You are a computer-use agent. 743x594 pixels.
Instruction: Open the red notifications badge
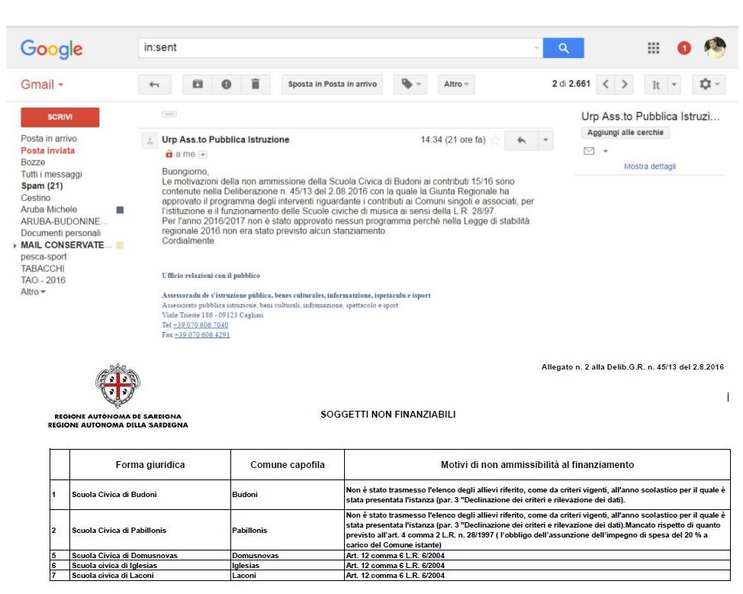tap(683, 48)
